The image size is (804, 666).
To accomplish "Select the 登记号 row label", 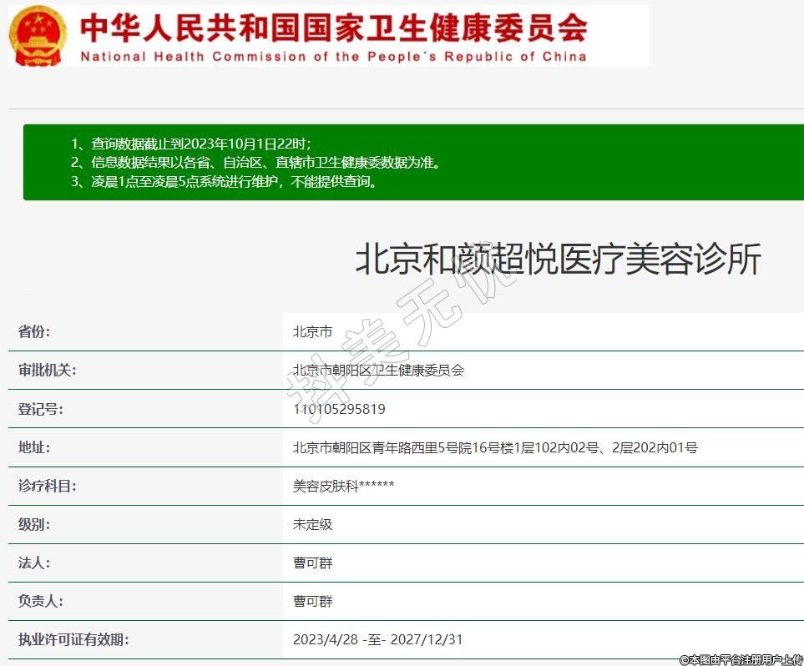I will [x=41, y=409].
